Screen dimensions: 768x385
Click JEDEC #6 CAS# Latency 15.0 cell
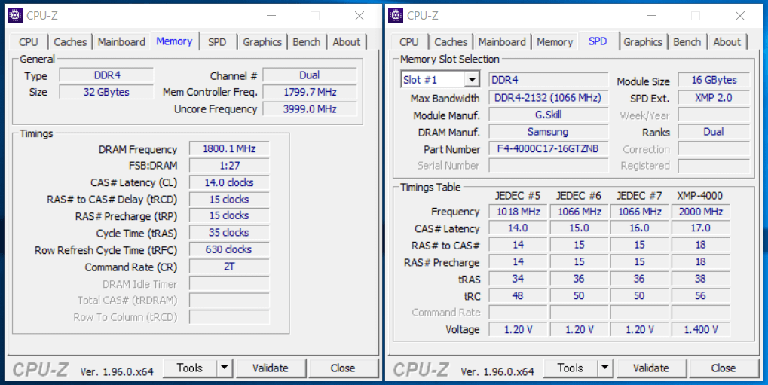[579, 228]
